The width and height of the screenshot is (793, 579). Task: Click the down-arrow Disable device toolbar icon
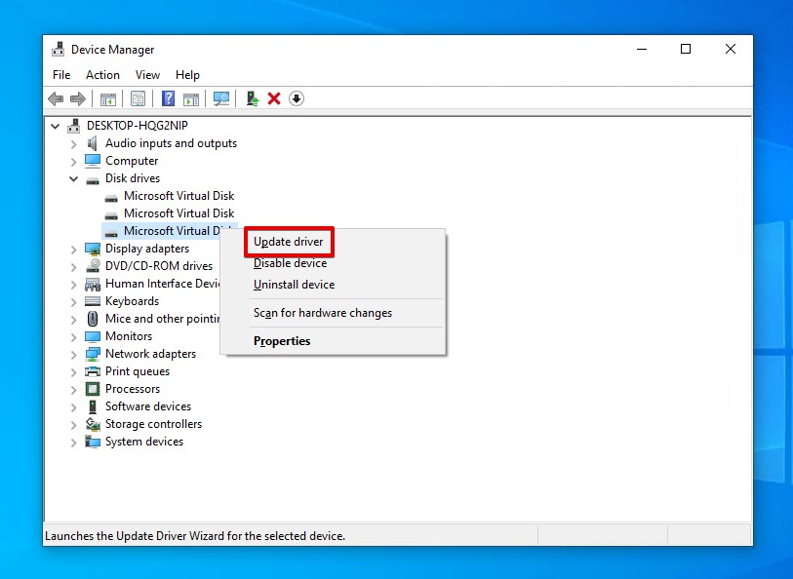click(297, 98)
